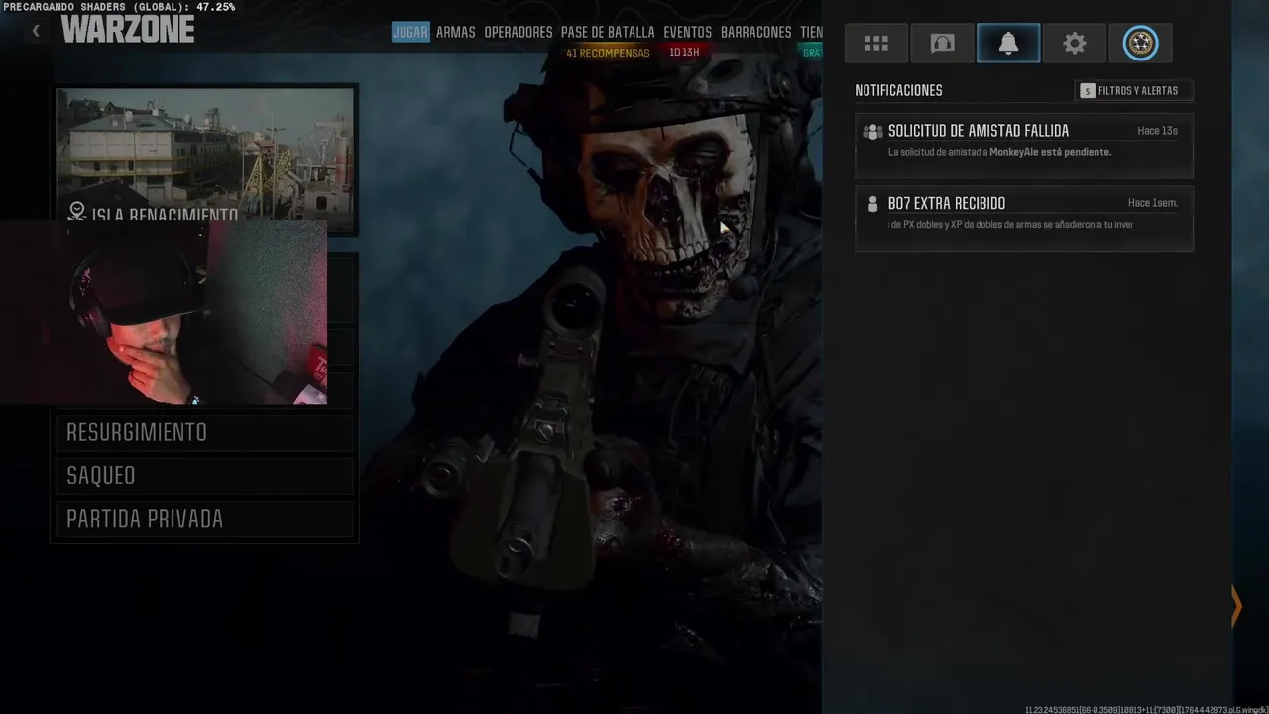The height and width of the screenshot is (714, 1269).
Task: Click the NOTIFICACIONES heading
Action: click(898, 90)
